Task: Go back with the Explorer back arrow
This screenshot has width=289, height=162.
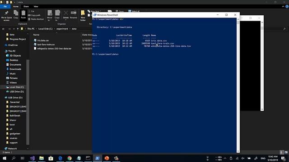Action: (x=4, y=29)
